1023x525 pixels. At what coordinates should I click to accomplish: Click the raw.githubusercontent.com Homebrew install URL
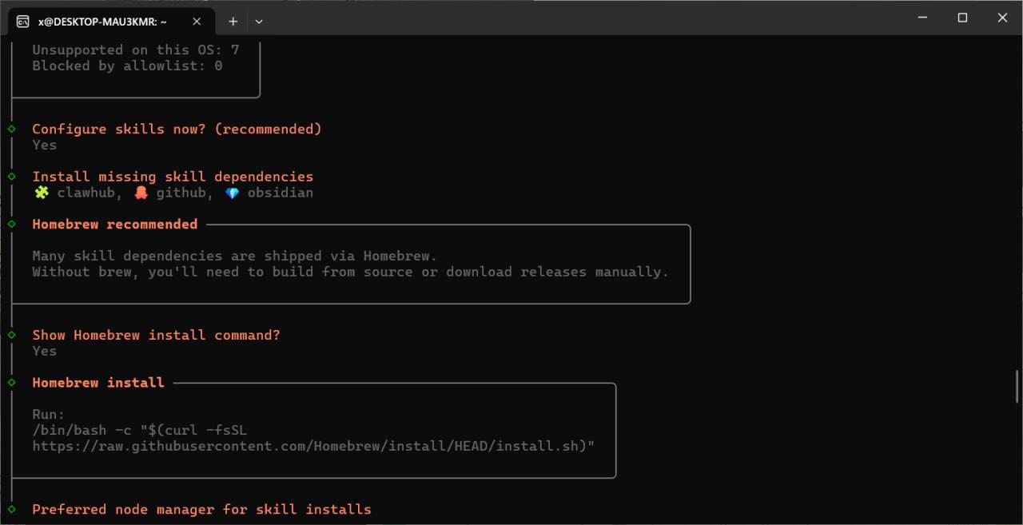pyautogui.click(x=313, y=446)
